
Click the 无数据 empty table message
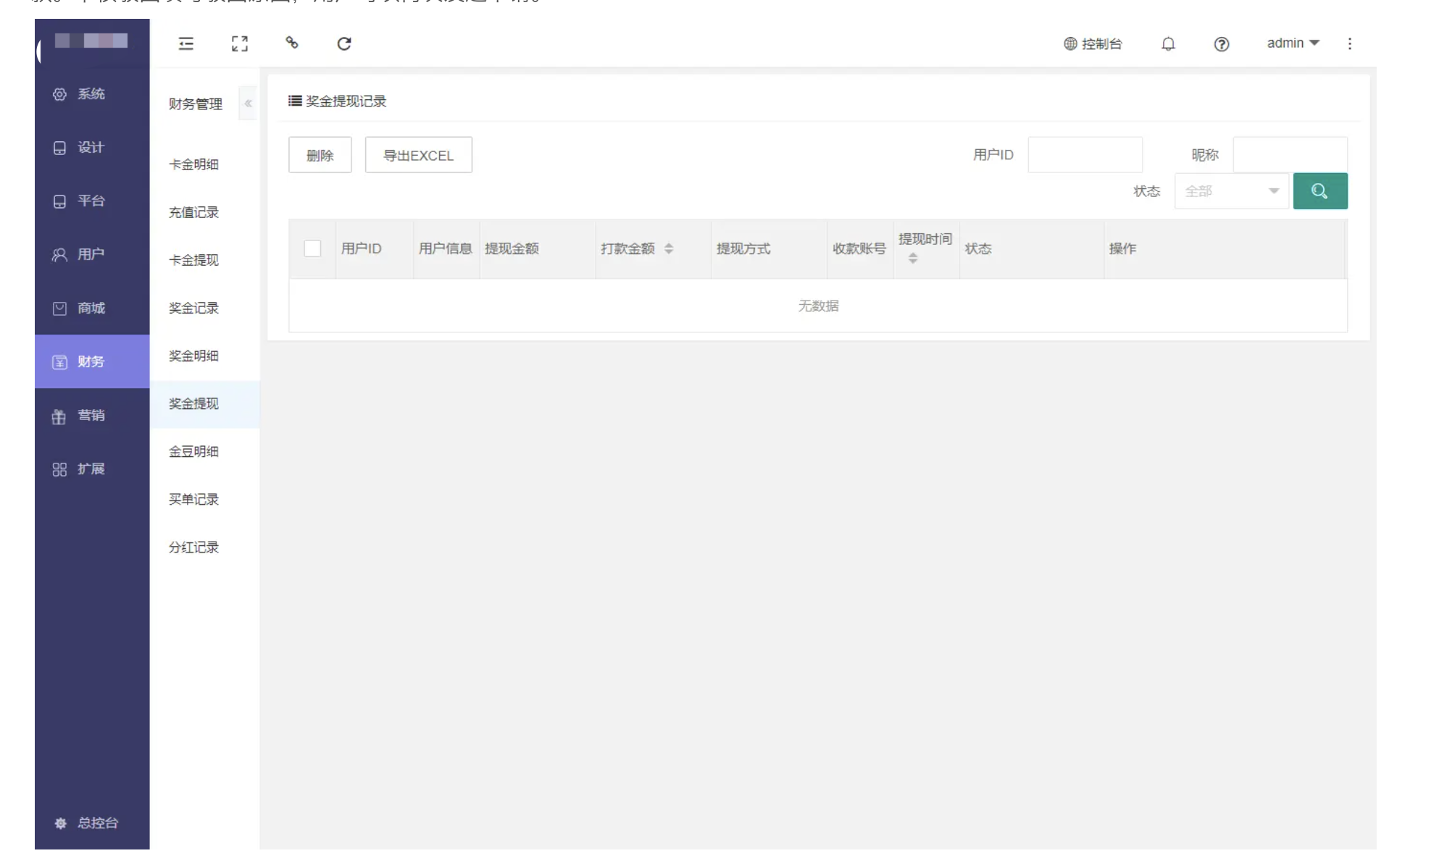[818, 306]
